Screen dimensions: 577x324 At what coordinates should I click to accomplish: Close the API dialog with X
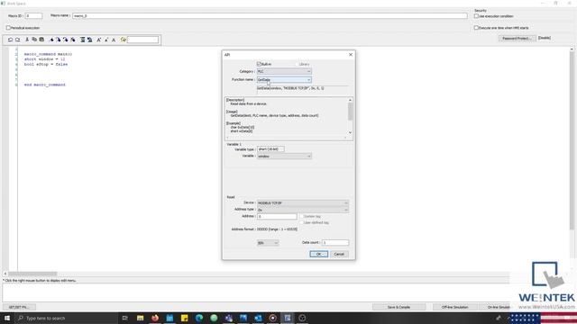coord(351,55)
